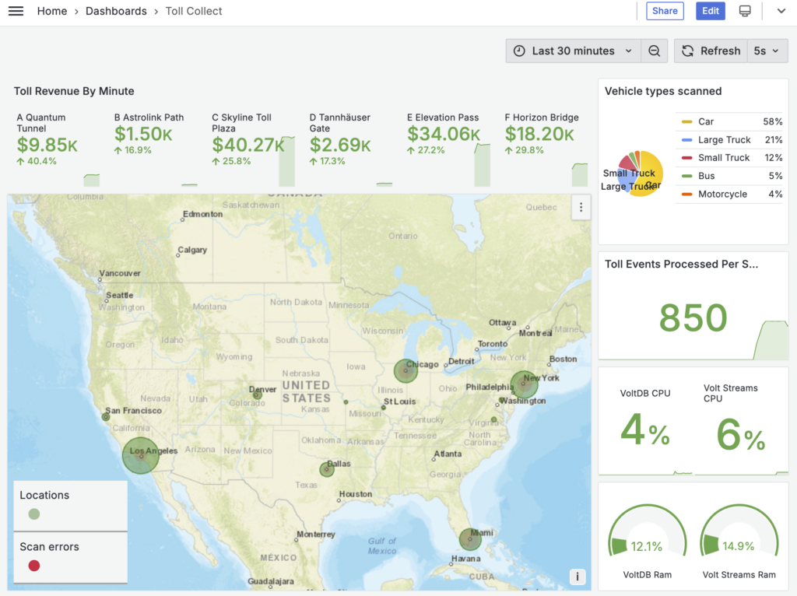
Task: Click the Toll Events Processed value 850
Action: click(693, 318)
